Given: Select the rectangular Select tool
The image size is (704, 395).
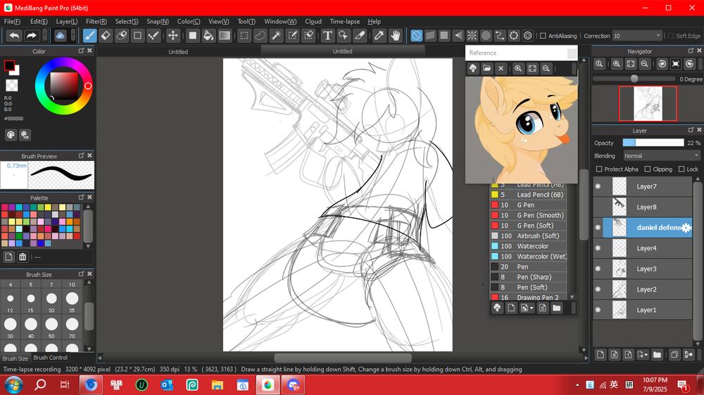Looking at the screenshot, I should pos(244,36).
